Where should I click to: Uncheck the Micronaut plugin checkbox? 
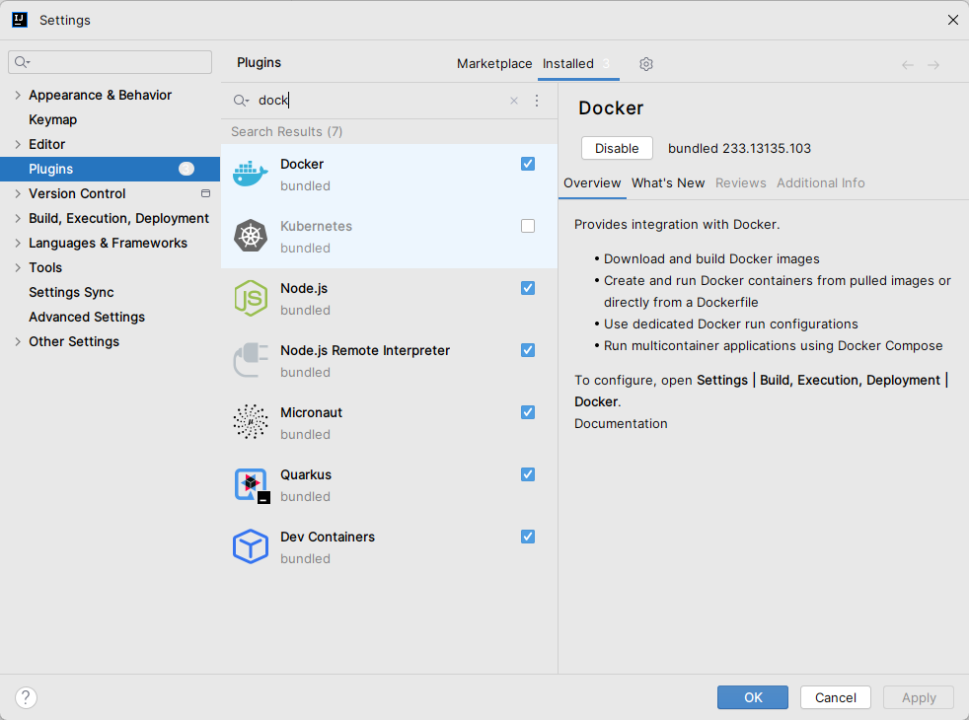tap(528, 412)
